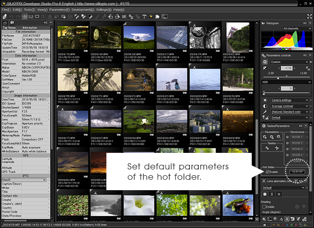The width and height of the screenshot is (314, 228).
Task: Click the taste gear icon beside Custom
Action: coord(265,62)
